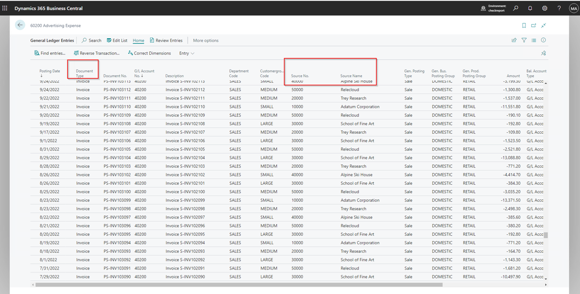Toggle the list view layout icon
580x294 pixels.
[534, 40]
